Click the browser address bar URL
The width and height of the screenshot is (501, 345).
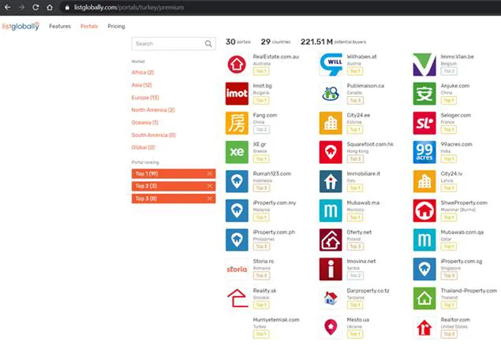tap(129, 7)
